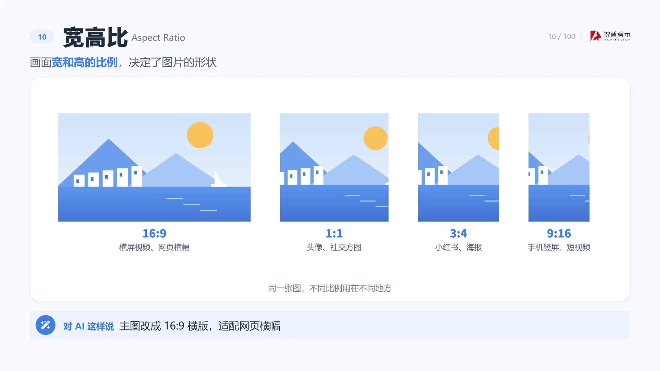Click the highlighted text 宽和高的比例

[x=85, y=62]
